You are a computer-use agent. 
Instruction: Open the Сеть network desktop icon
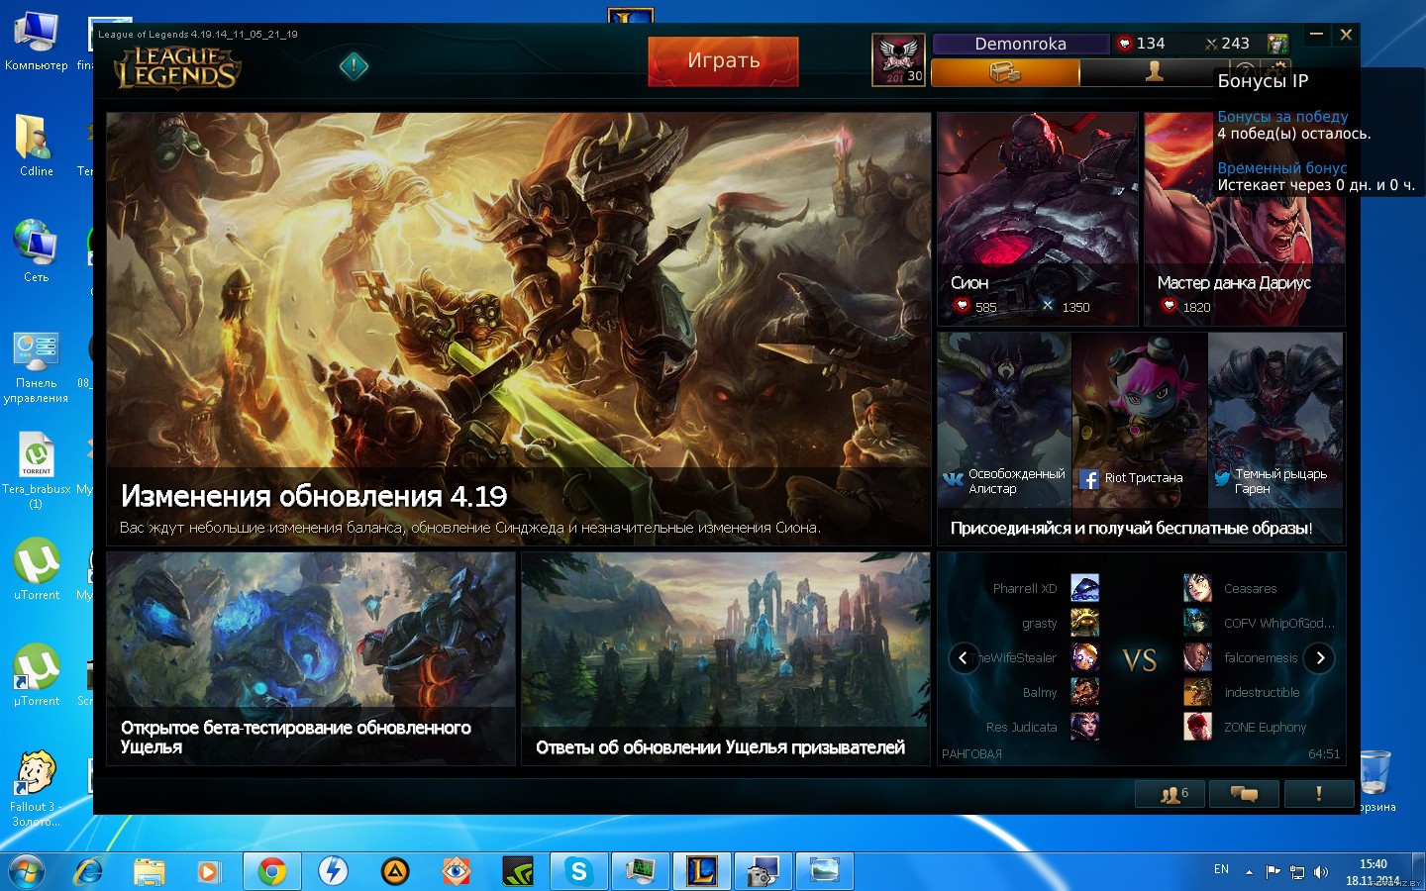point(36,251)
